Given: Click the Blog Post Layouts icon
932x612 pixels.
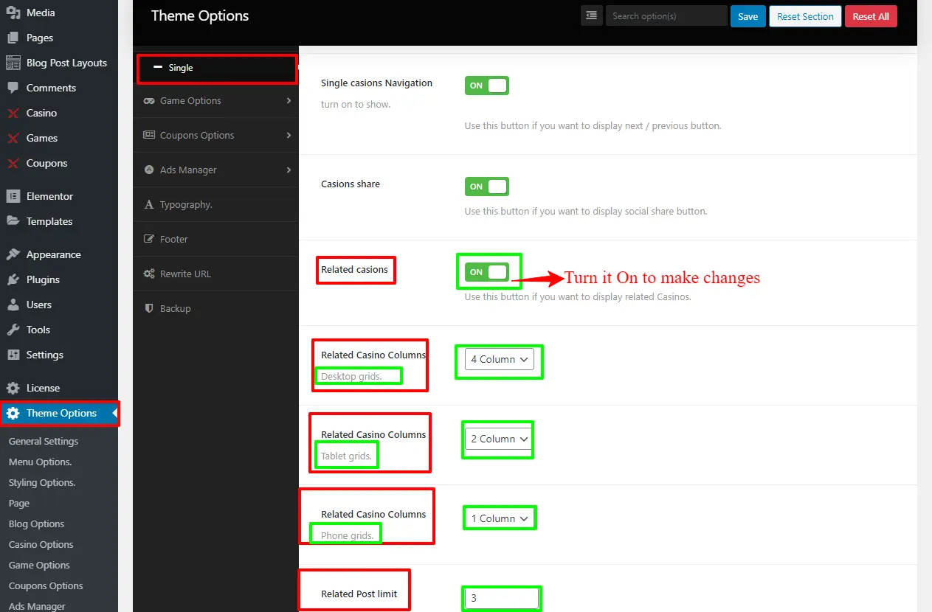Looking at the screenshot, I should pyautogui.click(x=13, y=63).
